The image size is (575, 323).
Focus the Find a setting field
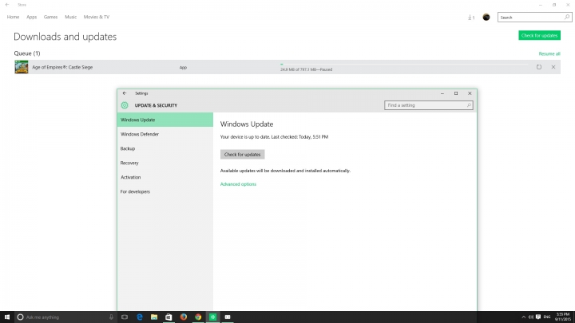(x=429, y=105)
